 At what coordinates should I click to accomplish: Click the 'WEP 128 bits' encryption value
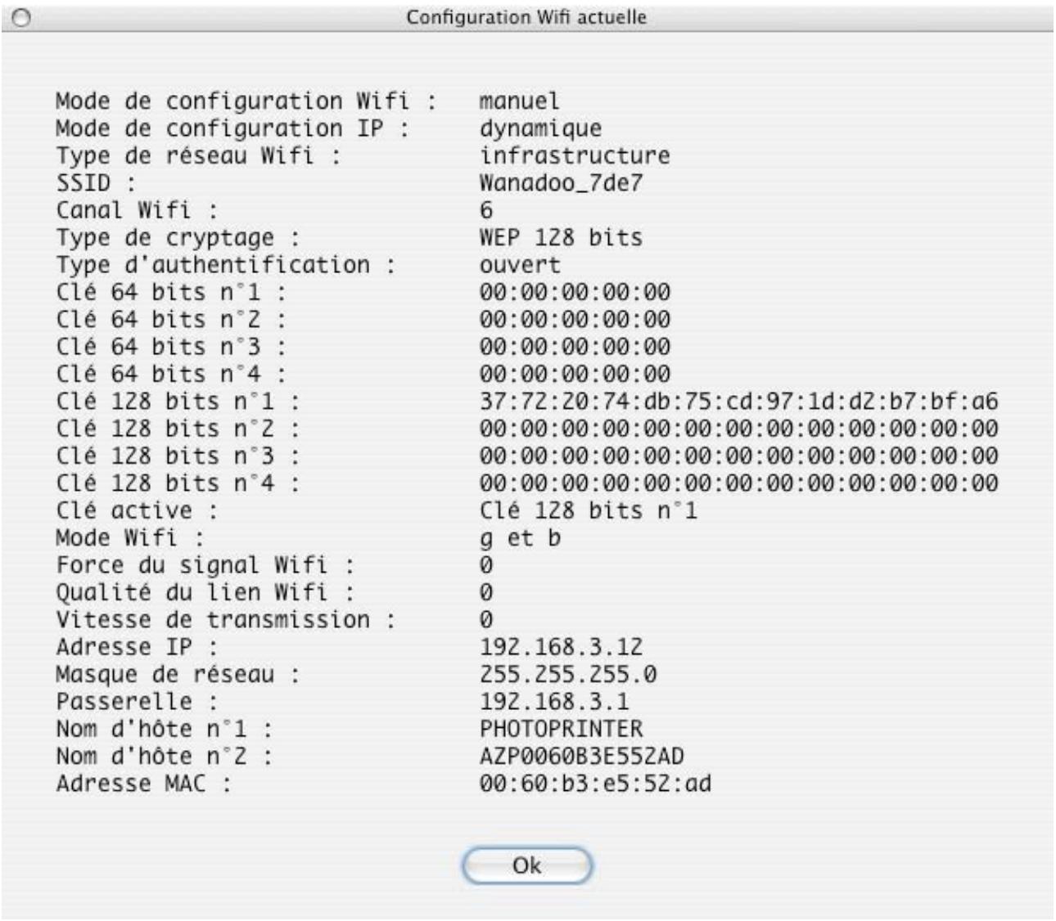click(x=561, y=237)
